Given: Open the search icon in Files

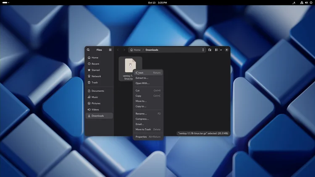Looking at the screenshot, I should click(88, 50).
